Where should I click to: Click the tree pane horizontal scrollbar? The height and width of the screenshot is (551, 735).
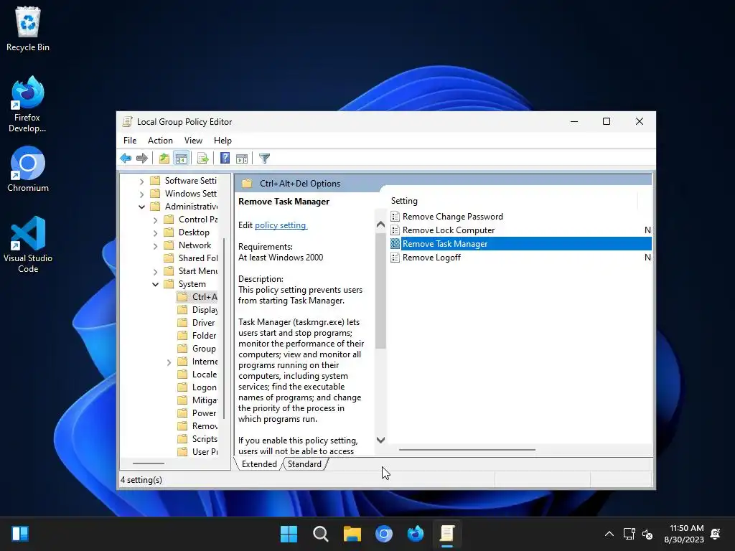(x=149, y=463)
